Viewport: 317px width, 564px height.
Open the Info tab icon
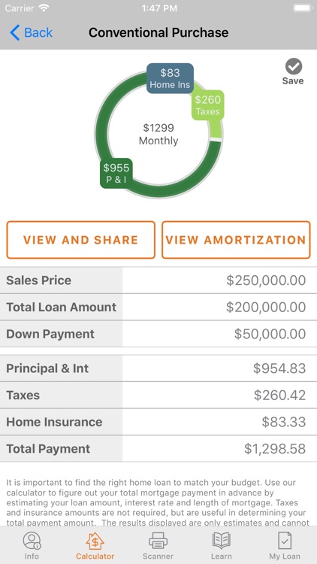click(32, 541)
